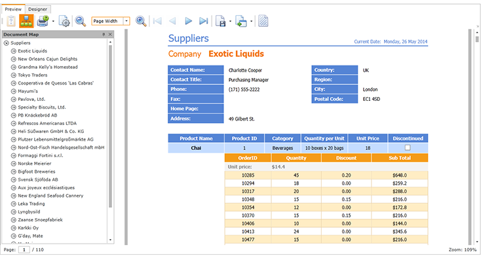Open Page Setup settings icon
This screenshot has width=481, height=260.
[x=64, y=21]
